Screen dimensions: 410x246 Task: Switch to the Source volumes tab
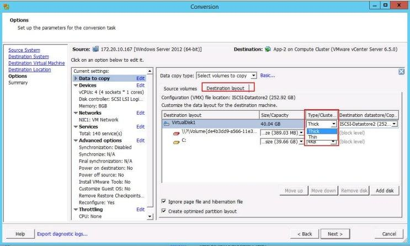(x=180, y=89)
